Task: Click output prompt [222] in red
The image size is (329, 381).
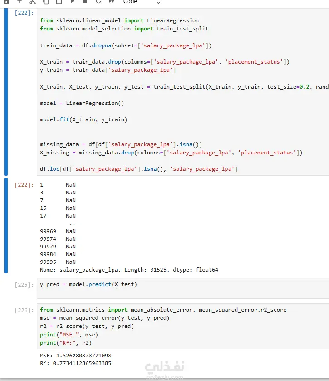Action: pyautogui.click(x=24, y=185)
